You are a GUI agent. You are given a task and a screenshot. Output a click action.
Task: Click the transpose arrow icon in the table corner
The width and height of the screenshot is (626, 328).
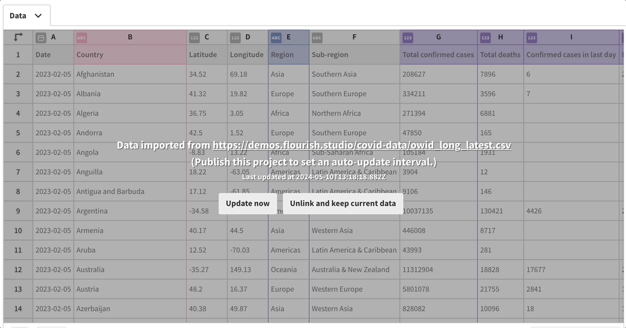(x=18, y=37)
